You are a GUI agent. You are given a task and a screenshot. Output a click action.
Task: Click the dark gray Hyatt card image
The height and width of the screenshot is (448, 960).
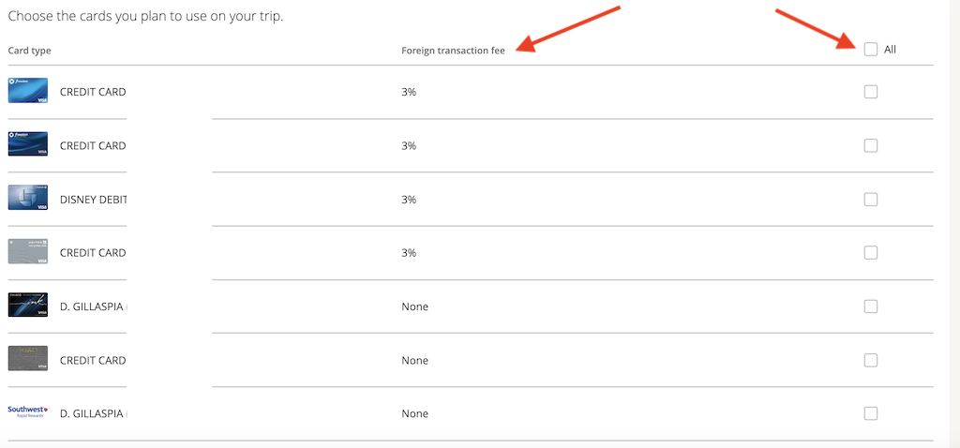[x=28, y=359]
